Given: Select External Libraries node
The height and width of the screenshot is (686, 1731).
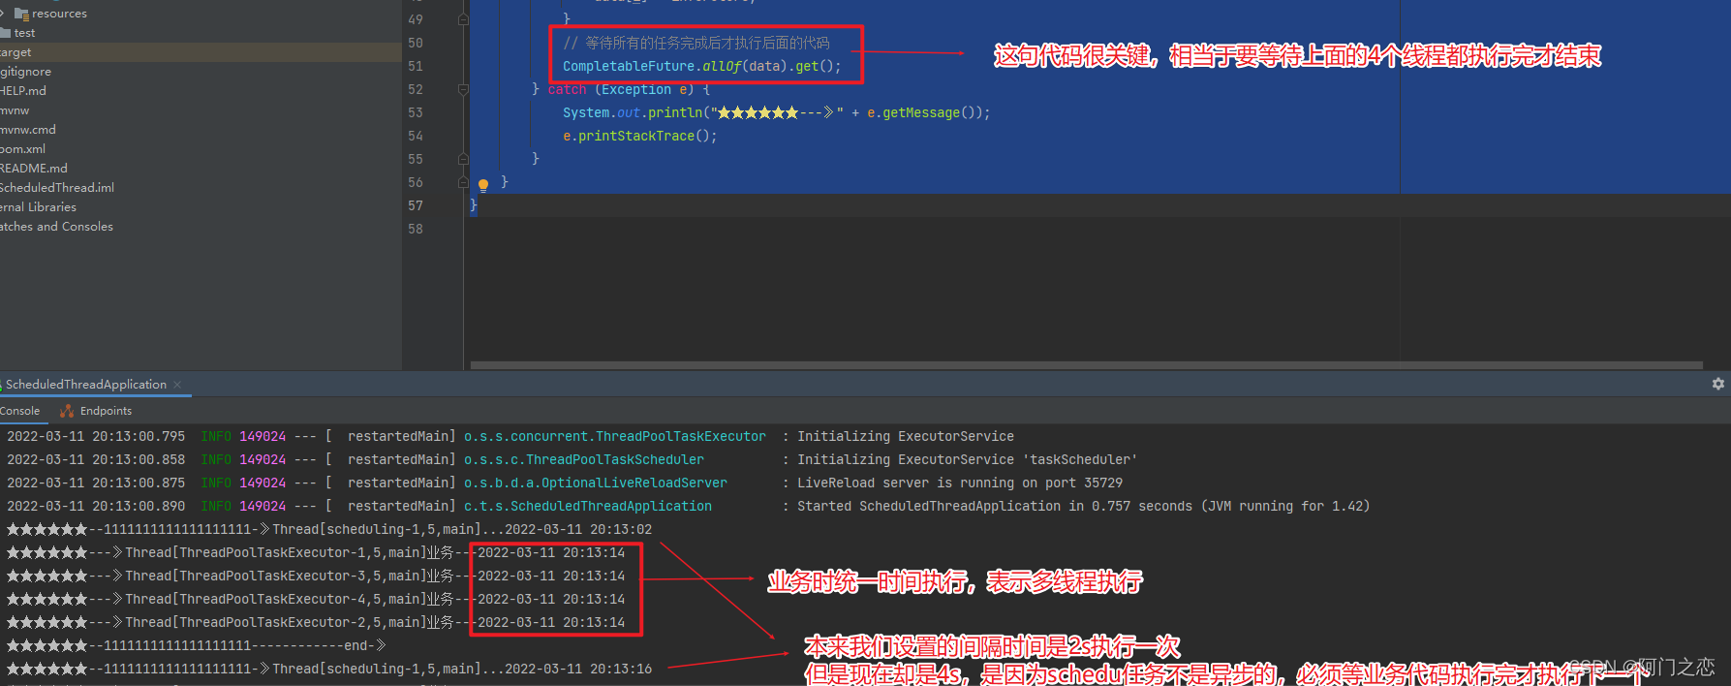Looking at the screenshot, I should tap(38, 207).
